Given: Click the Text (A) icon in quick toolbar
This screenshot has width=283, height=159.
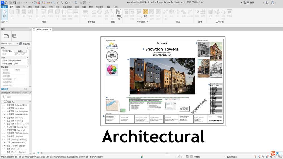Looking at the screenshot, I should pyautogui.click(x=61, y=3).
